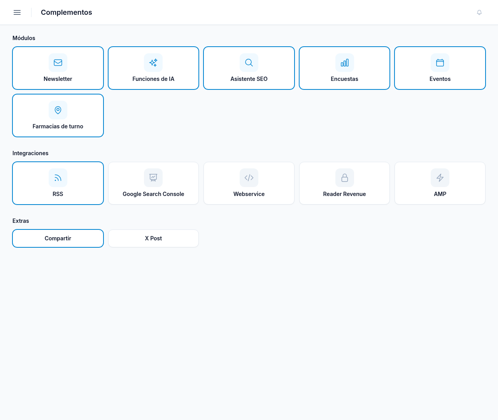Click the Complementos page title
Viewport: 498px width, 420px height.
tap(67, 12)
